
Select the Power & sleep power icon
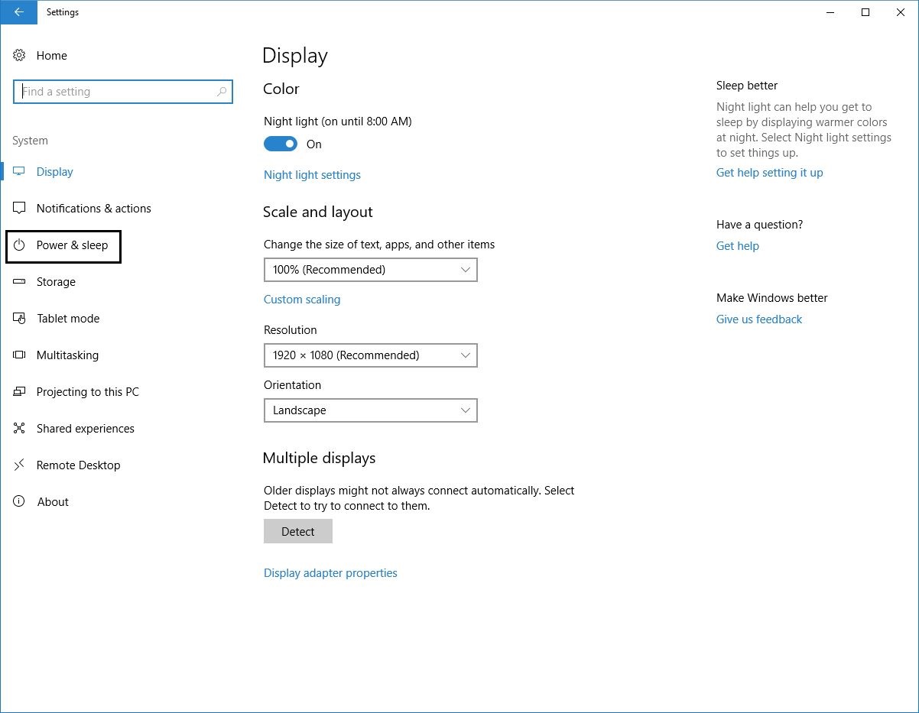click(19, 246)
